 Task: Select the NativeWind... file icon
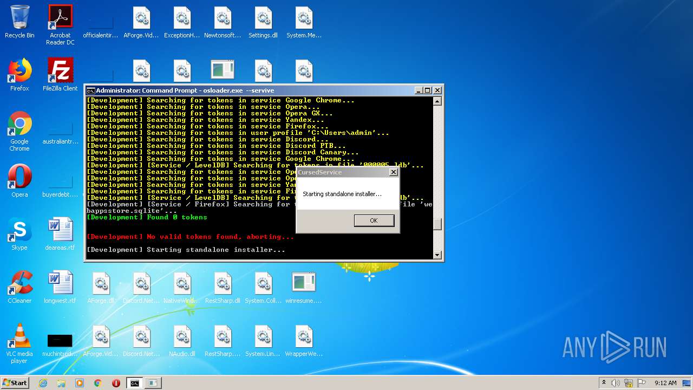[x=182, y=287]
